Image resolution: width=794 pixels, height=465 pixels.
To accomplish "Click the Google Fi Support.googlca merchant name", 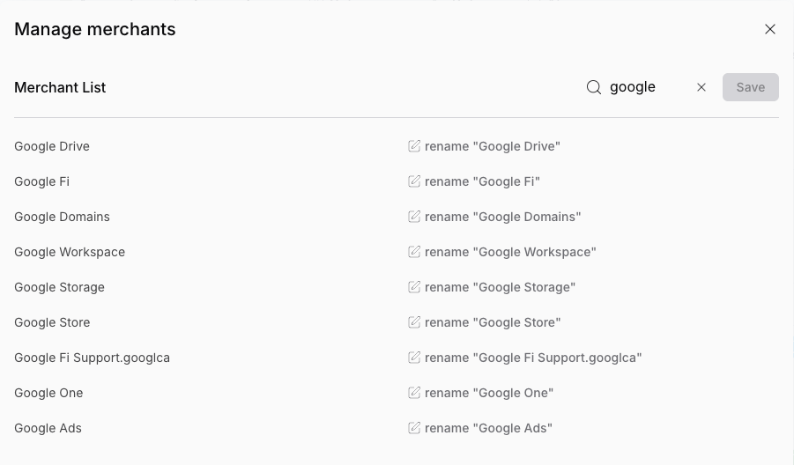I will pyautogui.click(x=92, y=358).
